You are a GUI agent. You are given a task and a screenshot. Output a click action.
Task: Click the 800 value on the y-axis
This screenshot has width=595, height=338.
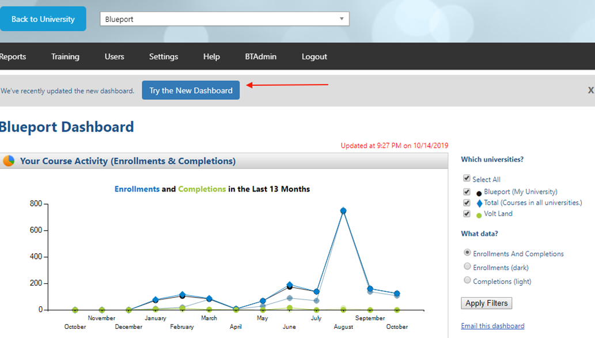tap(36, 204)
